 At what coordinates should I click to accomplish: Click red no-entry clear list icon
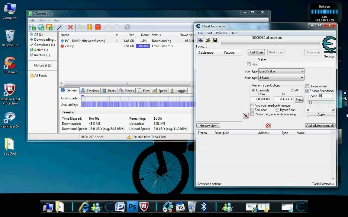pyautogui.click(x=268, y=126)
